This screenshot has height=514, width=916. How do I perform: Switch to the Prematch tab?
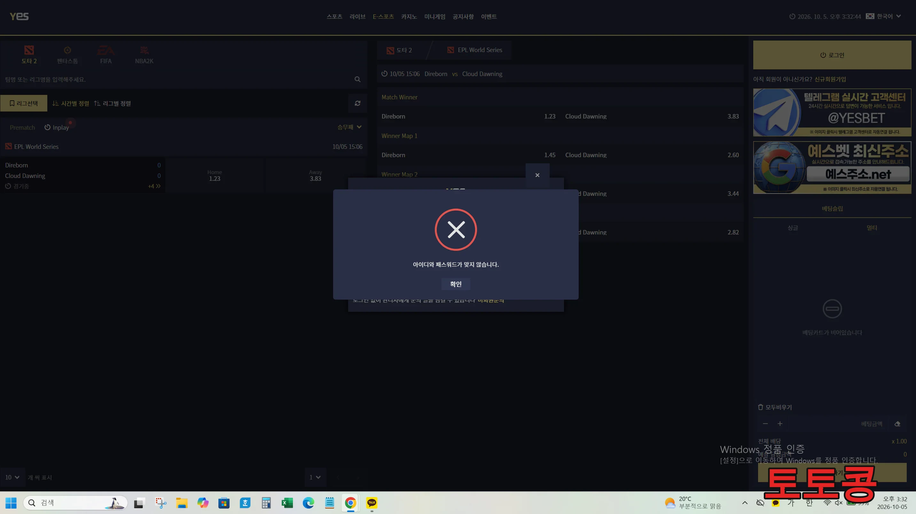point(22,127)
